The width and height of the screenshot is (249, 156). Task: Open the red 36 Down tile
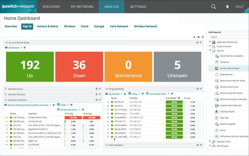(x=79, y=67)
